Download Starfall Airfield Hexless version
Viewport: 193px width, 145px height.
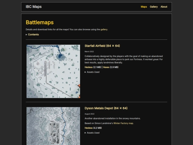(x=89, y=67)
